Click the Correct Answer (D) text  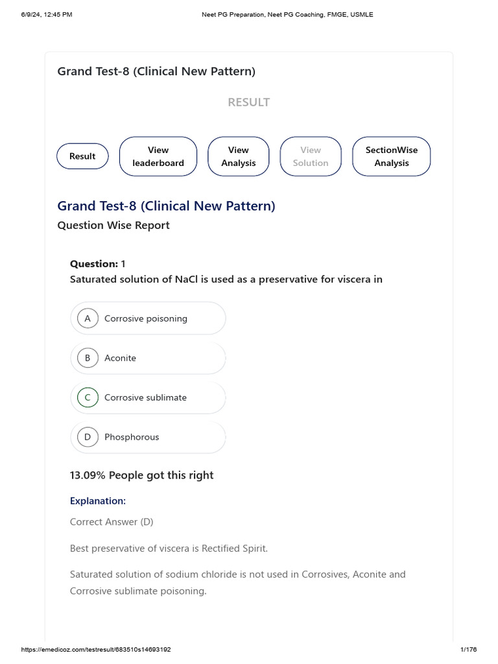coord(112,522)
